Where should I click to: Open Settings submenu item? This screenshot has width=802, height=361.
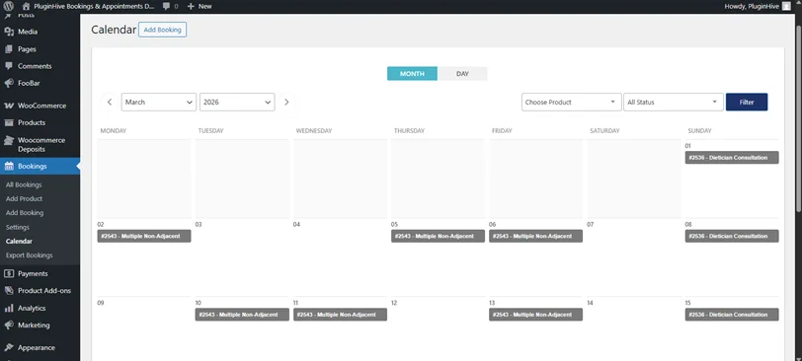pyautogui.click(x=18, y=227)
